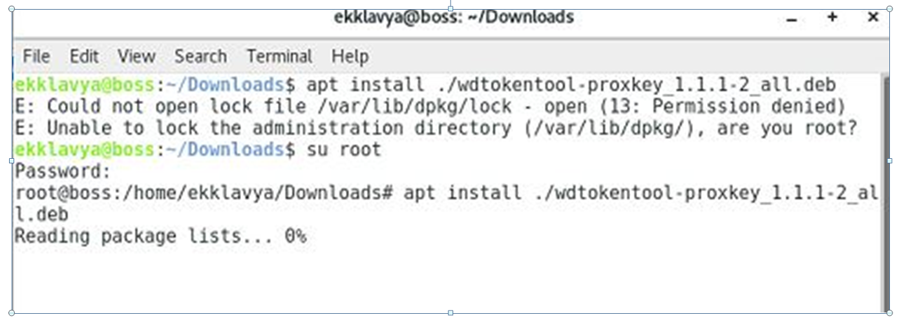Minimize the terminal window
The width and height of the screenshot is (899, 328).
click(x=792, y=19)
